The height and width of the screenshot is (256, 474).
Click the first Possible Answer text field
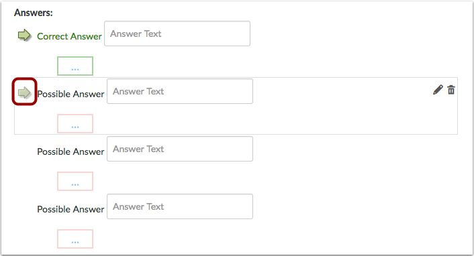coord(180,91)
